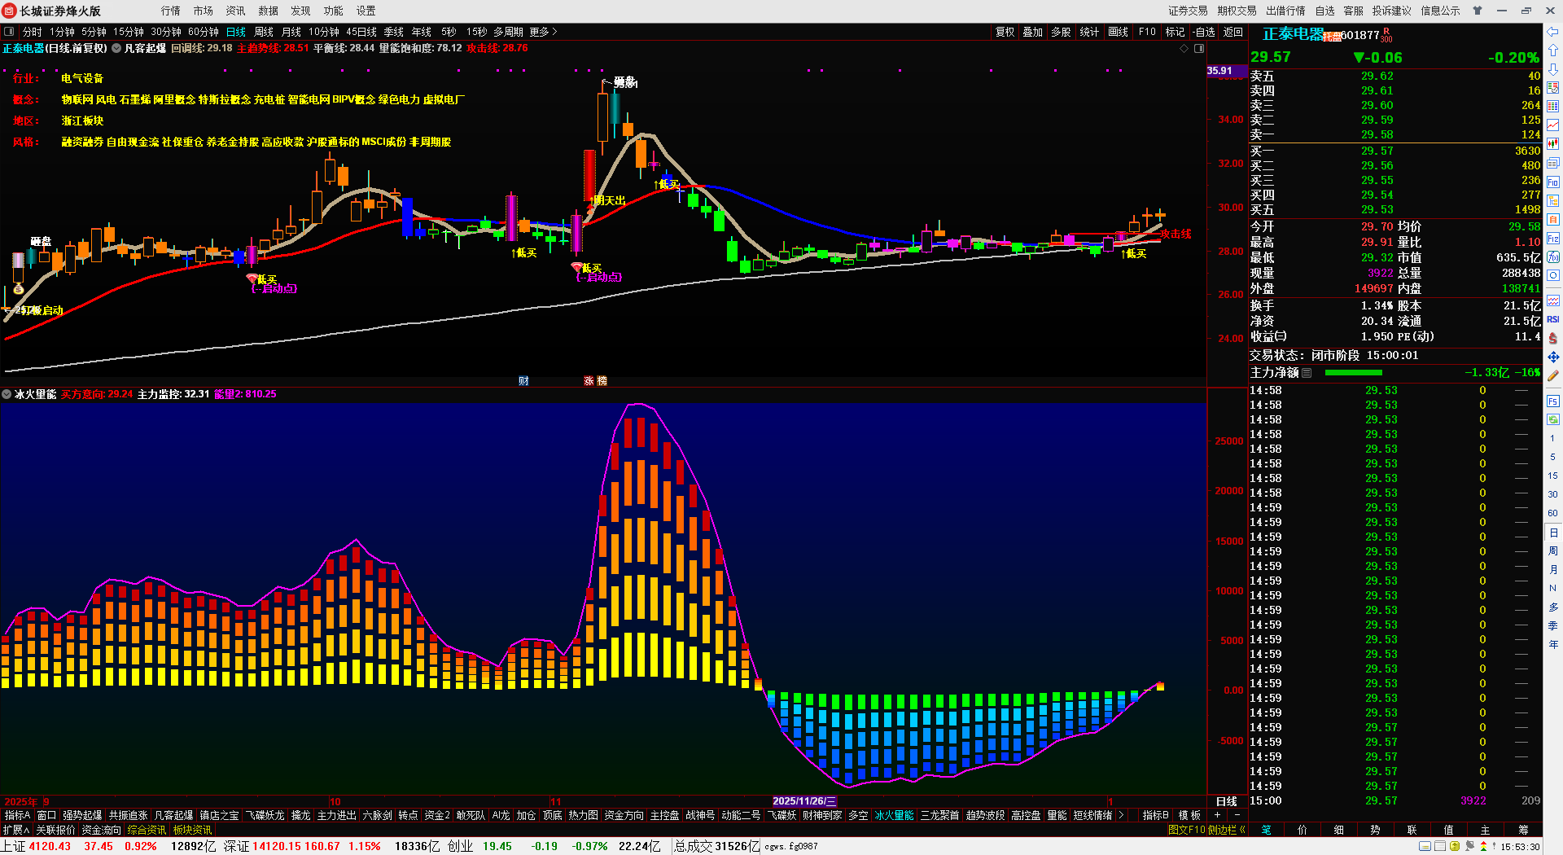Toggle 复权 price adjustment

coord(1005,32)
